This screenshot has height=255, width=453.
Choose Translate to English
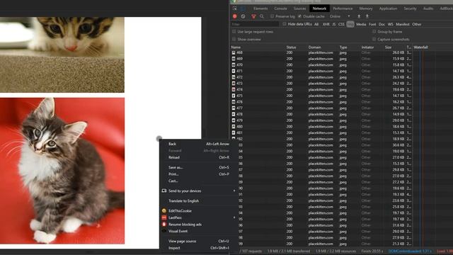click(199, 201)
